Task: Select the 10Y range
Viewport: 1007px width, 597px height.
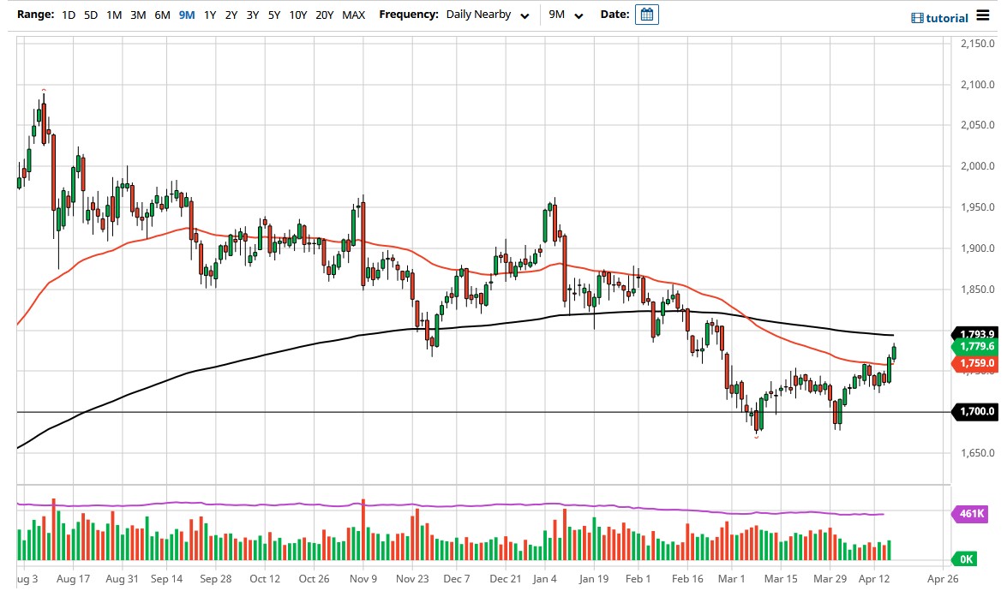Action: (x=298, y=15)
